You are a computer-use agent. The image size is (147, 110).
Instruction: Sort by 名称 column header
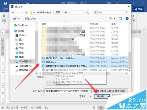coord(44,24)
